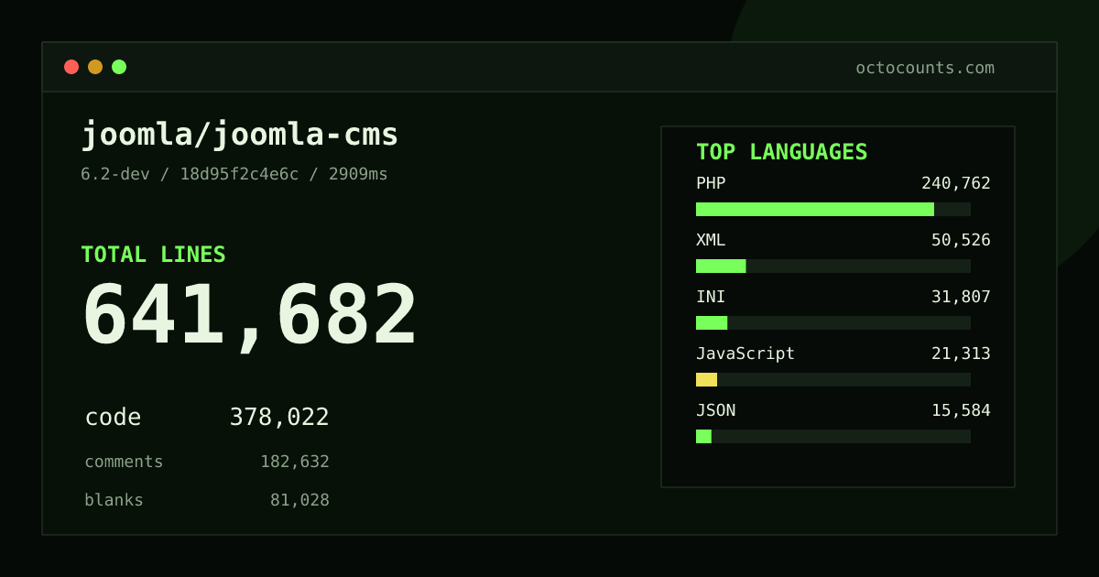Click the INI language label

pos(711,297)
